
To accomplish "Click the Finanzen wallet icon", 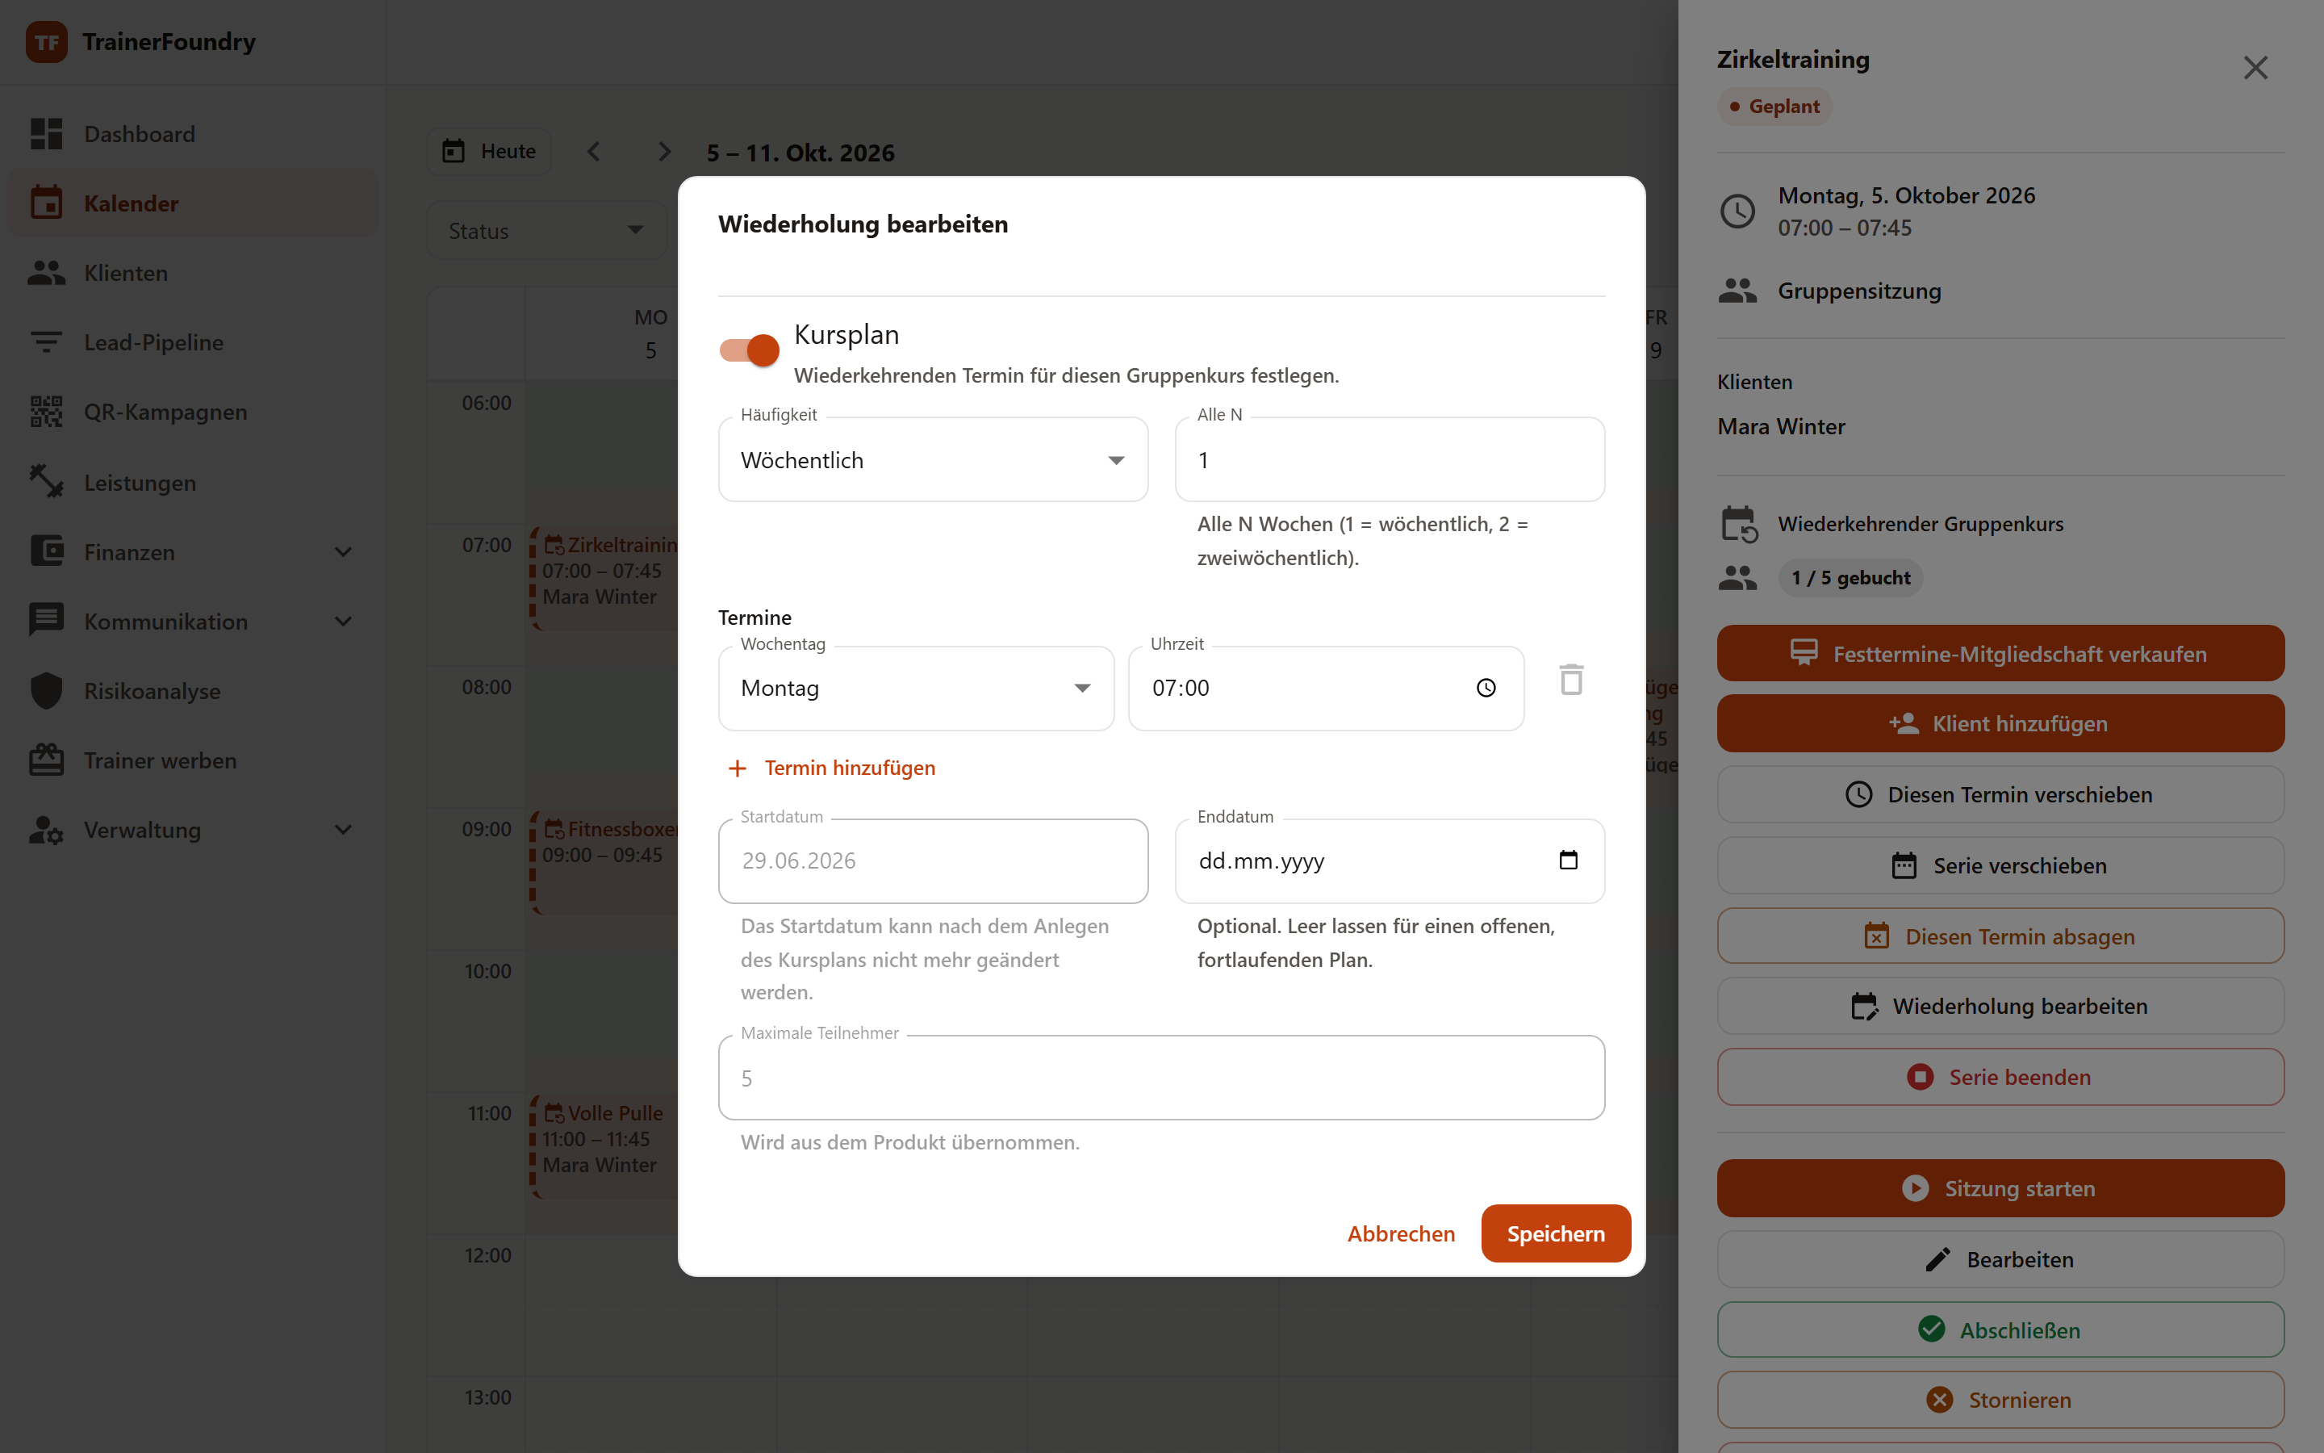I will (46, 551).
